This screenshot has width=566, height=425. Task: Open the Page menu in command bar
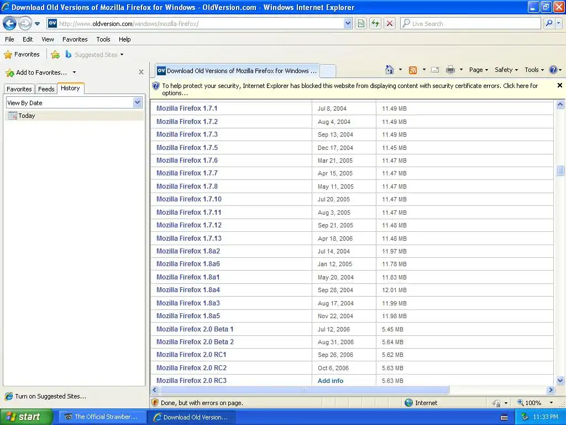478,70
